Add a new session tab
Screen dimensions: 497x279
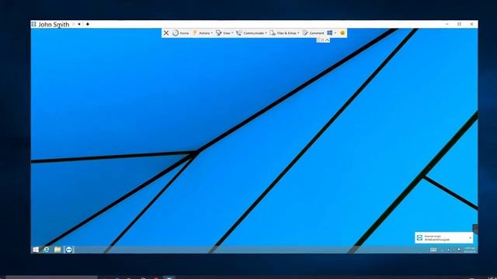click(x=88, y=24)
